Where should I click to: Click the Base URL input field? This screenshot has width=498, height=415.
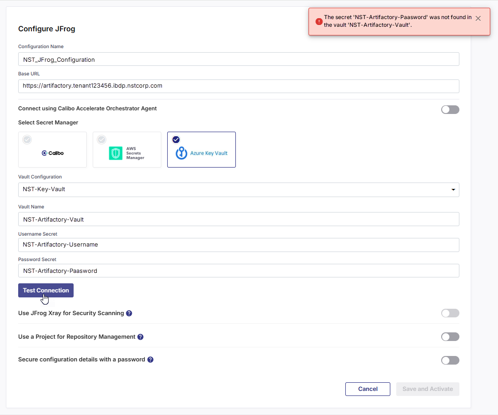coord(239,86)
